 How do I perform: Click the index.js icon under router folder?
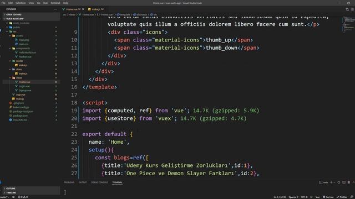click(16, 65)
